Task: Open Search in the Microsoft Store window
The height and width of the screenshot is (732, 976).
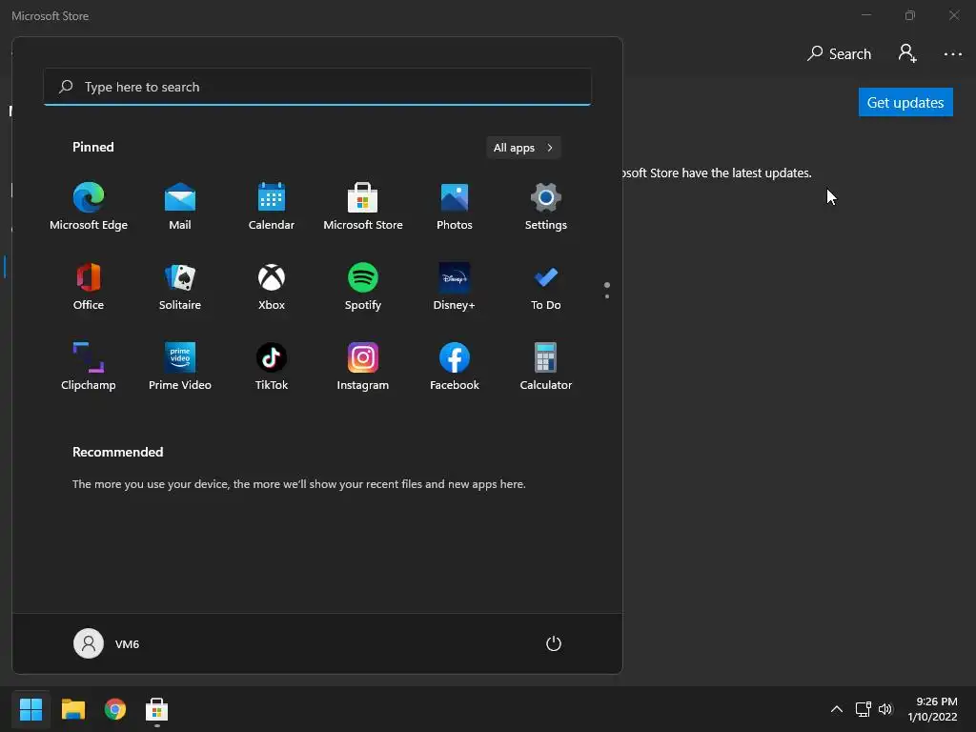Action: [x=839, y=54]
